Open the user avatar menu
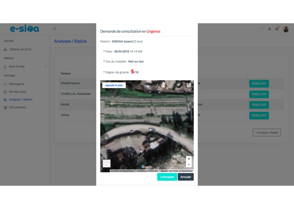The height and width of the screenshot is (209, 294). (286, 29)
